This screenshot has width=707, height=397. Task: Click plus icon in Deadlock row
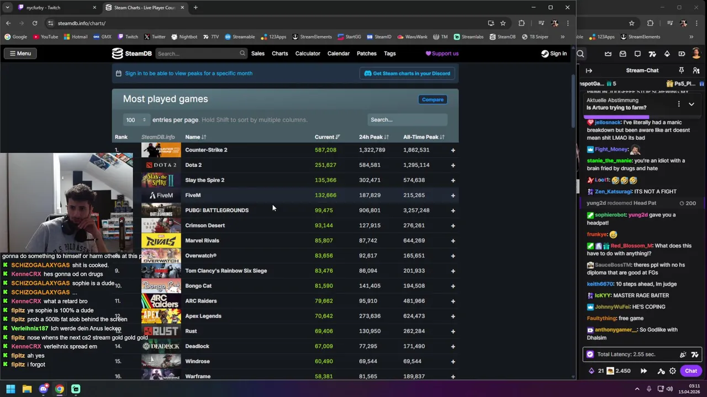453,346
